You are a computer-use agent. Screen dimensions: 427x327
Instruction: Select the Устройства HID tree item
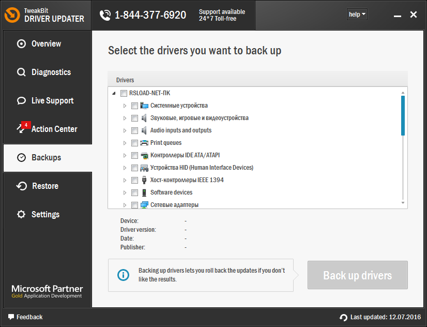202,168
